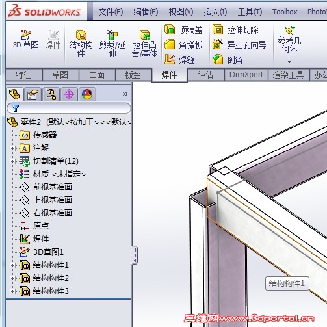The image size is (327, 327).
Task: Expand the 结构构件1 node
Action: 12,265
